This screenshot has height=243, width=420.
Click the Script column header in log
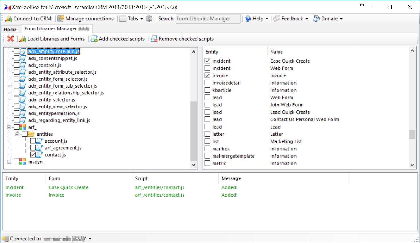(175, 178)
